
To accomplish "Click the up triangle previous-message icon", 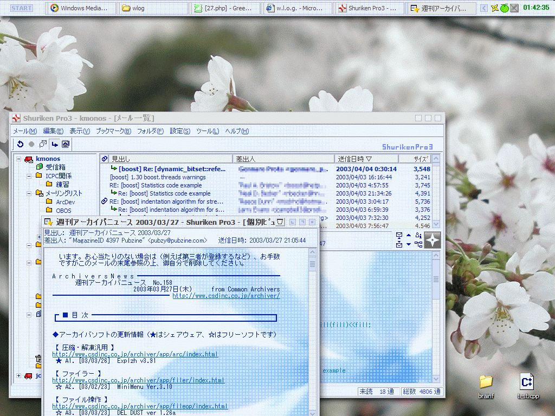I will click(409, 235).
